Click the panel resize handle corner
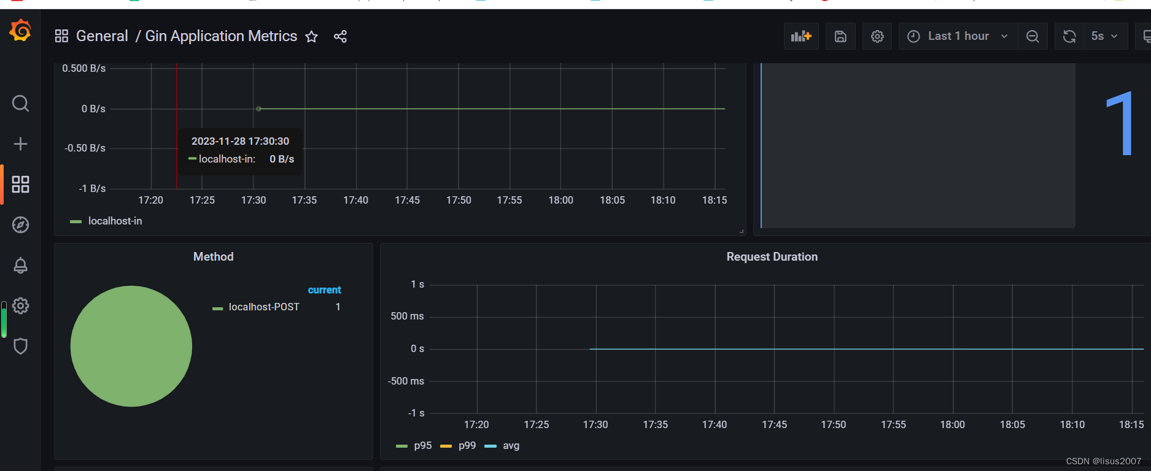The height and width of the screenshot is (471, 1151). pyautogui.click(x=742, y=231)
